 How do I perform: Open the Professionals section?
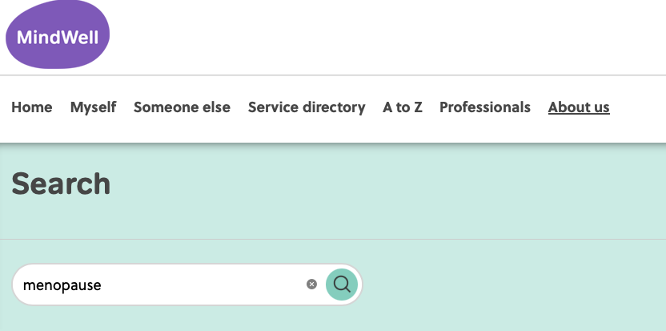click(485, 107)
